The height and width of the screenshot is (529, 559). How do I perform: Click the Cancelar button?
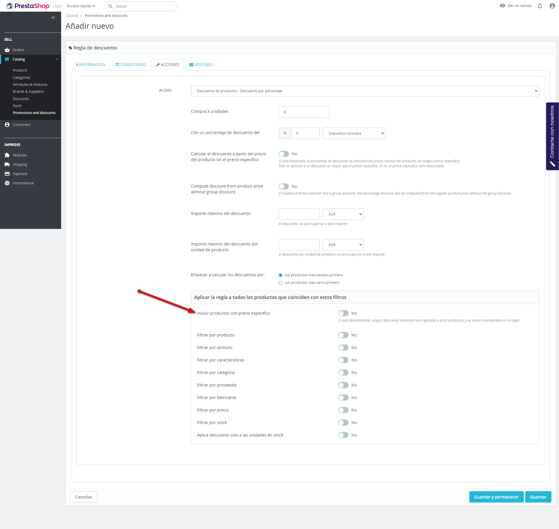[x=84, y=497]
